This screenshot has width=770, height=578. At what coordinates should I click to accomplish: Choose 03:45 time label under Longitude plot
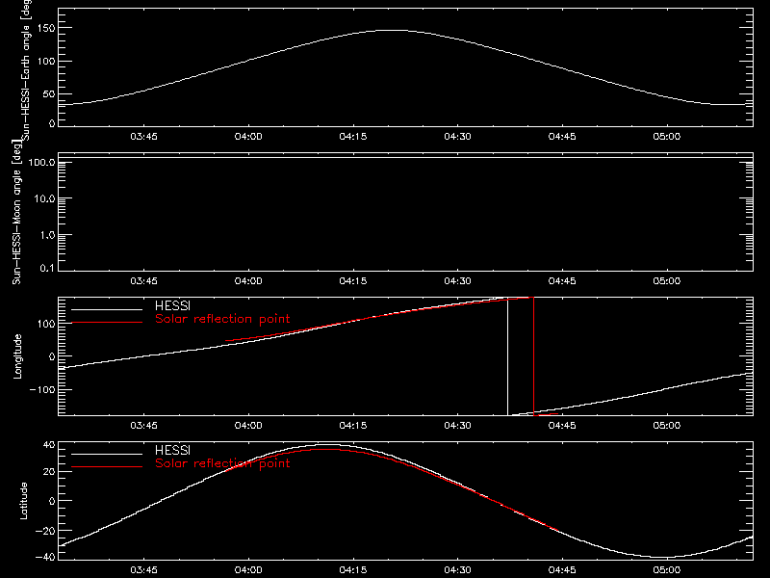click(x=143, y=425)
